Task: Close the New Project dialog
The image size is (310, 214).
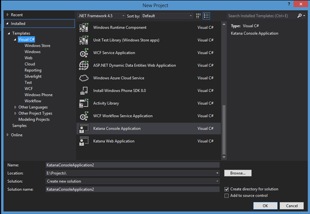Action: pos(301,4)
